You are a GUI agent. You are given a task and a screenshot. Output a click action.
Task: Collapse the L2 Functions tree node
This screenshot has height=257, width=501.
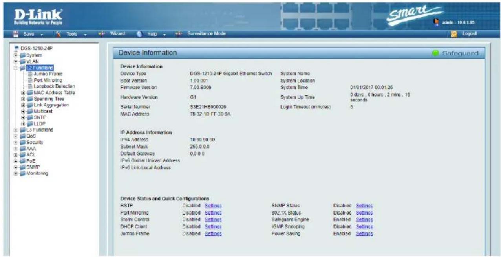(16, 68)
